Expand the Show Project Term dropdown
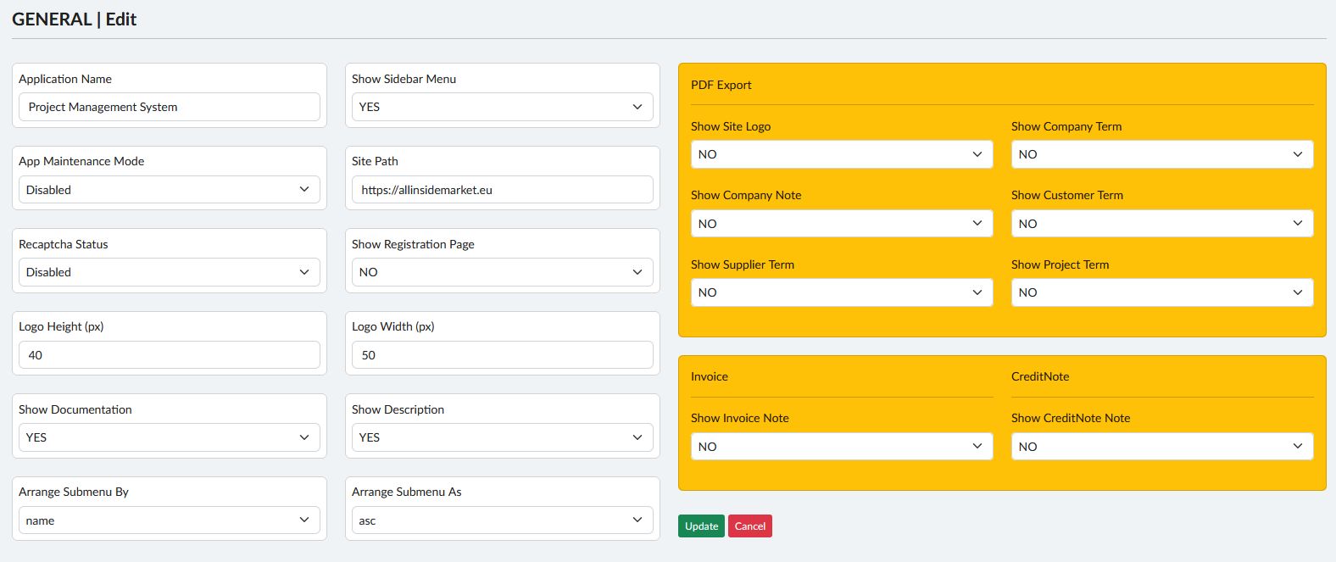This screenshot has height=562, width=1336. pyautogui.click(x=1161, y=292)
